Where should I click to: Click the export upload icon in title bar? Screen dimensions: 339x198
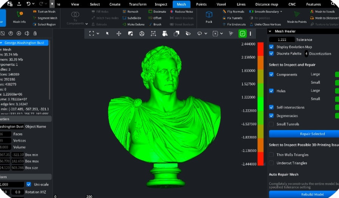pyautogui.click(x=19, y=4)
